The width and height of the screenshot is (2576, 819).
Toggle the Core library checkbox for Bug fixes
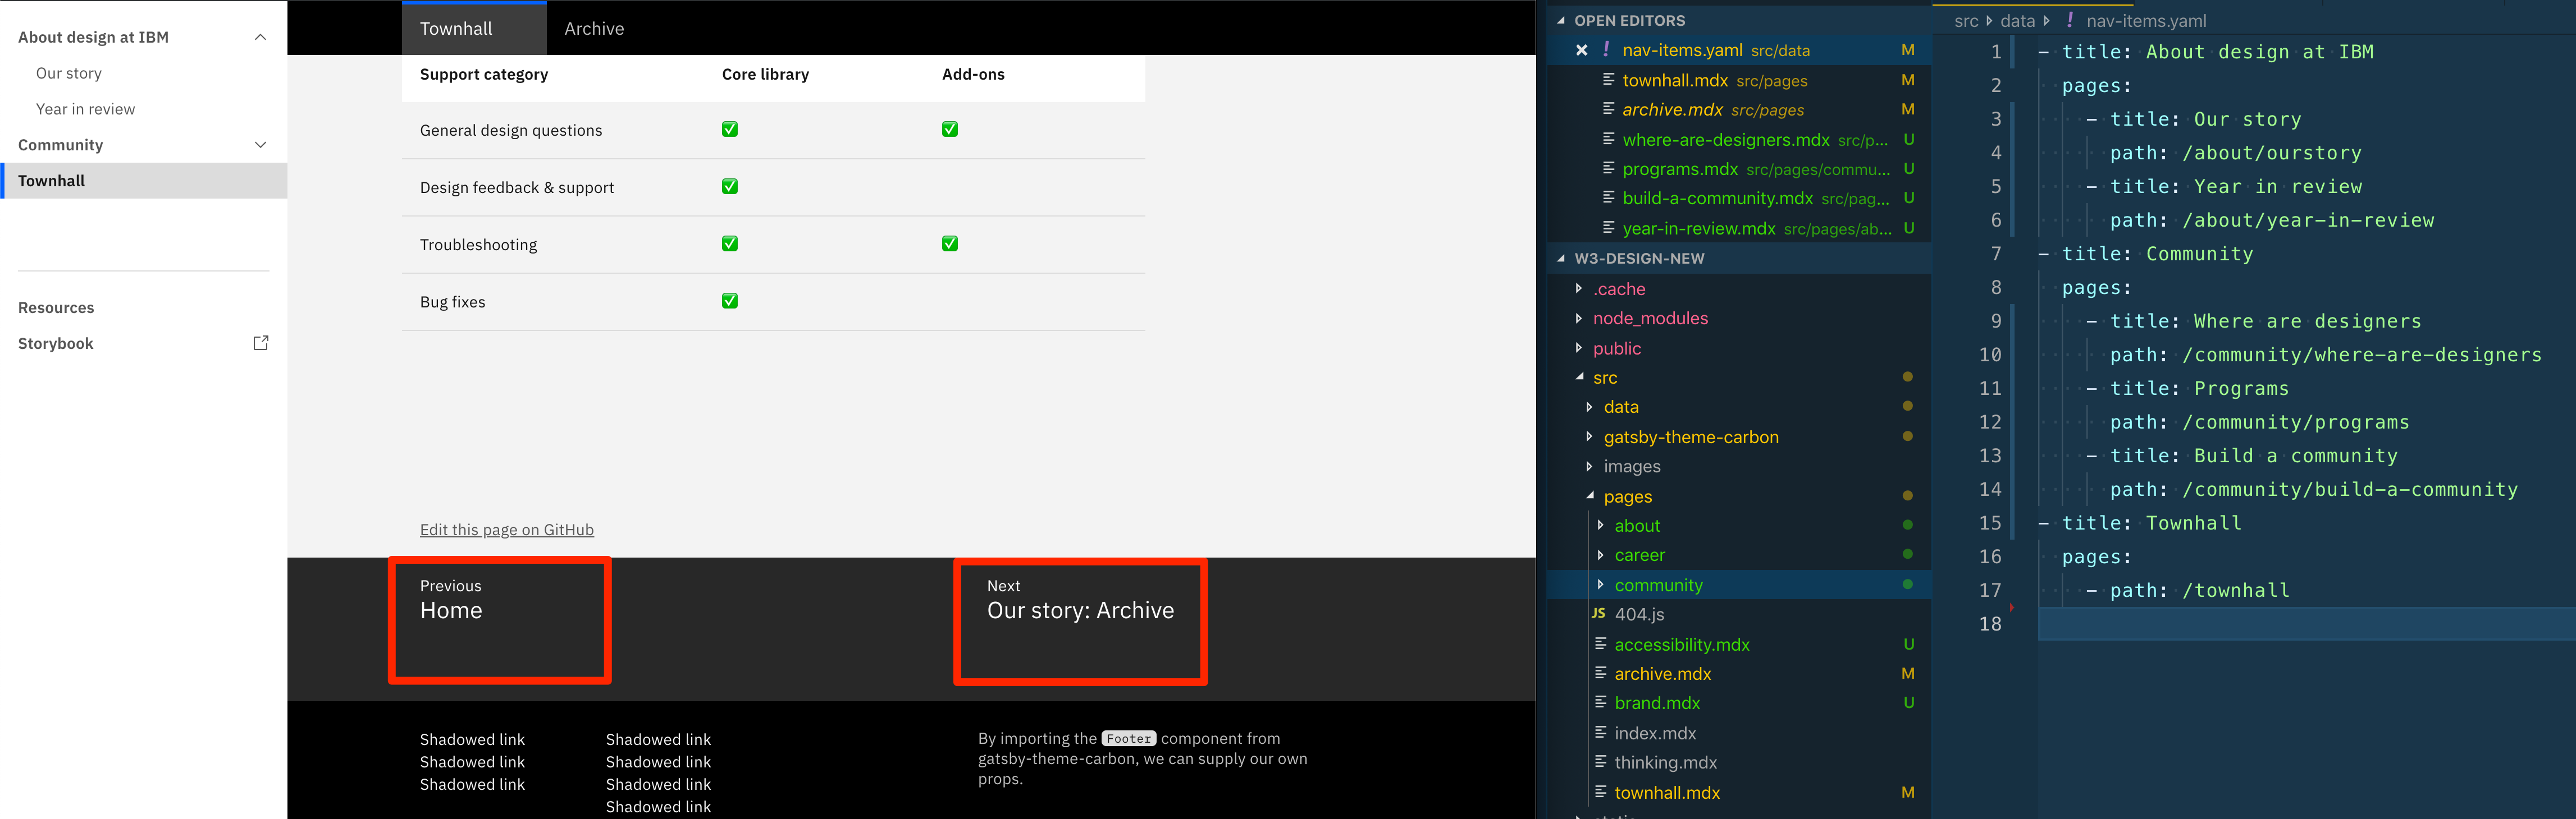tap(729, 301)
